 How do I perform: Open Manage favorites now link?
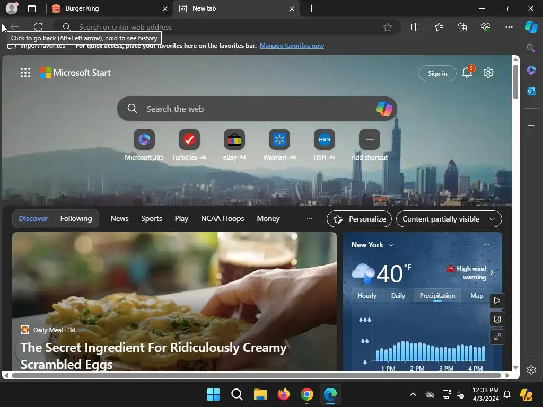click(x=292, y=46)
